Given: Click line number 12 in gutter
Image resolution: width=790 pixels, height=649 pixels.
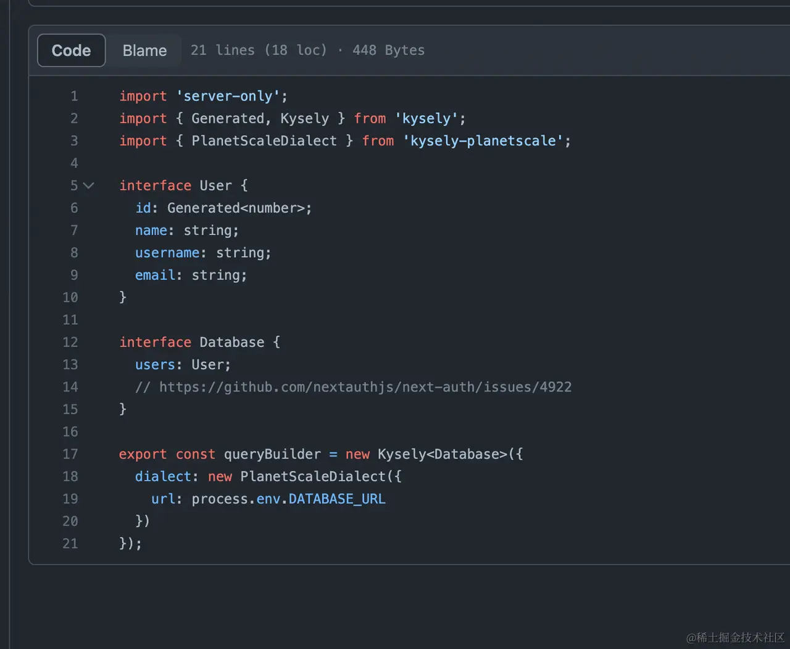Looking at the screenshot, I should (70, 342).
